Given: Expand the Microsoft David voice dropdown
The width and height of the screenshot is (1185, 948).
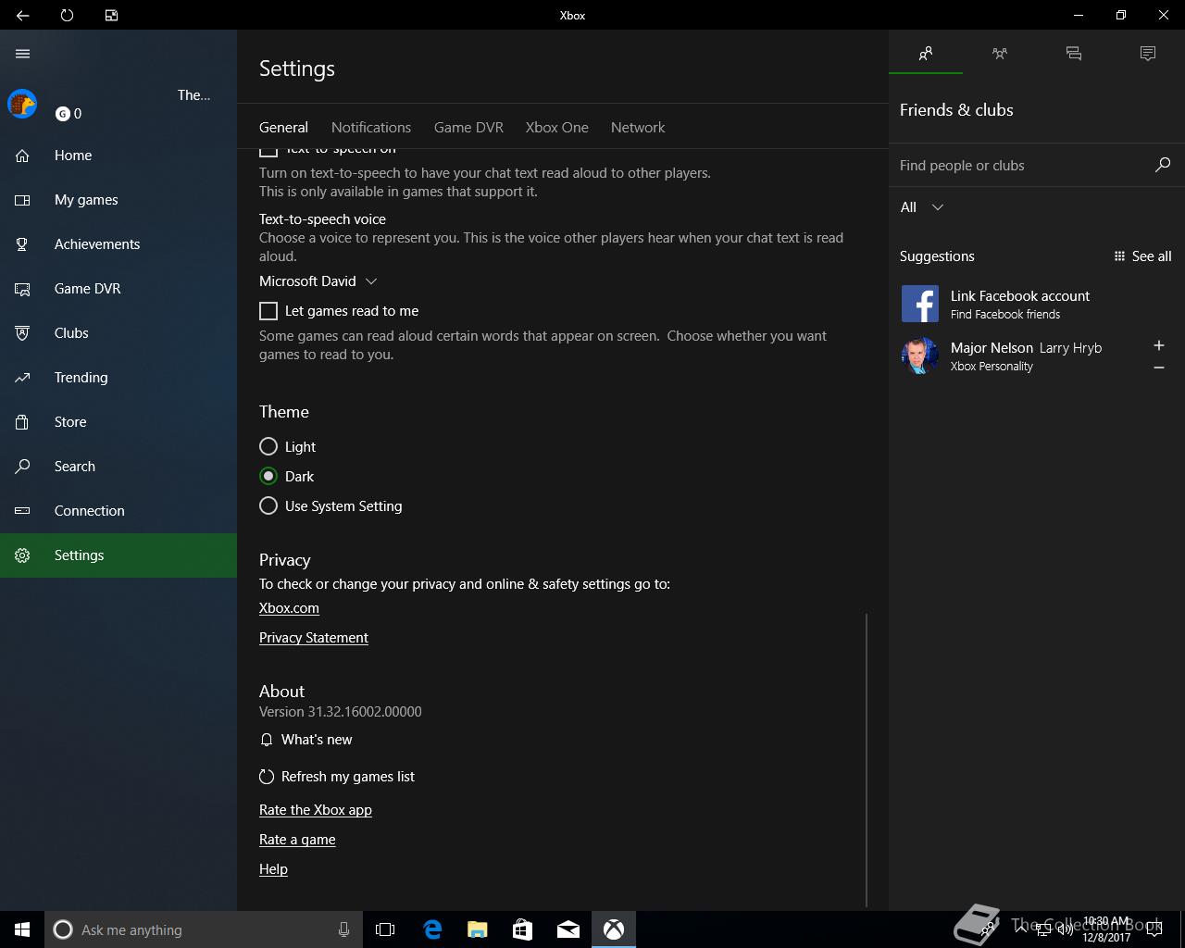Looking at the screenshot, I should point(318,281).
